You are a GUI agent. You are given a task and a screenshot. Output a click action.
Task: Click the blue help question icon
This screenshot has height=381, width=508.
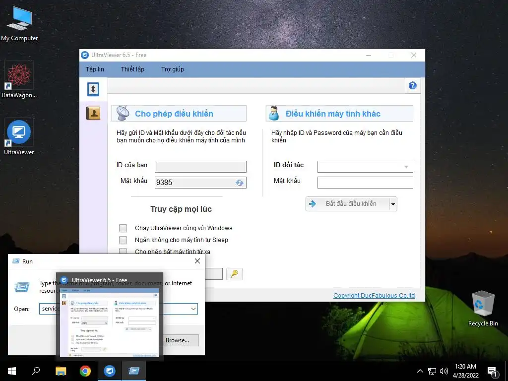tap(412, 85)
